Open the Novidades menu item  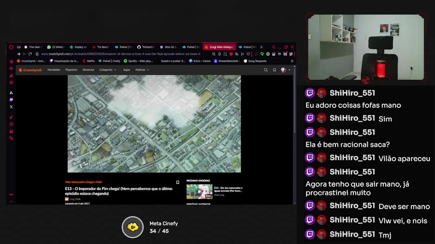[x=54, y=70]
